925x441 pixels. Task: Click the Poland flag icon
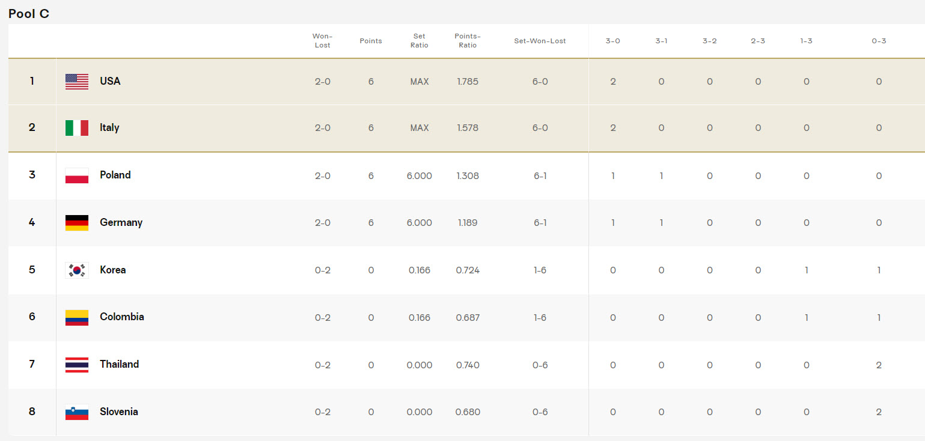(77, 175)
